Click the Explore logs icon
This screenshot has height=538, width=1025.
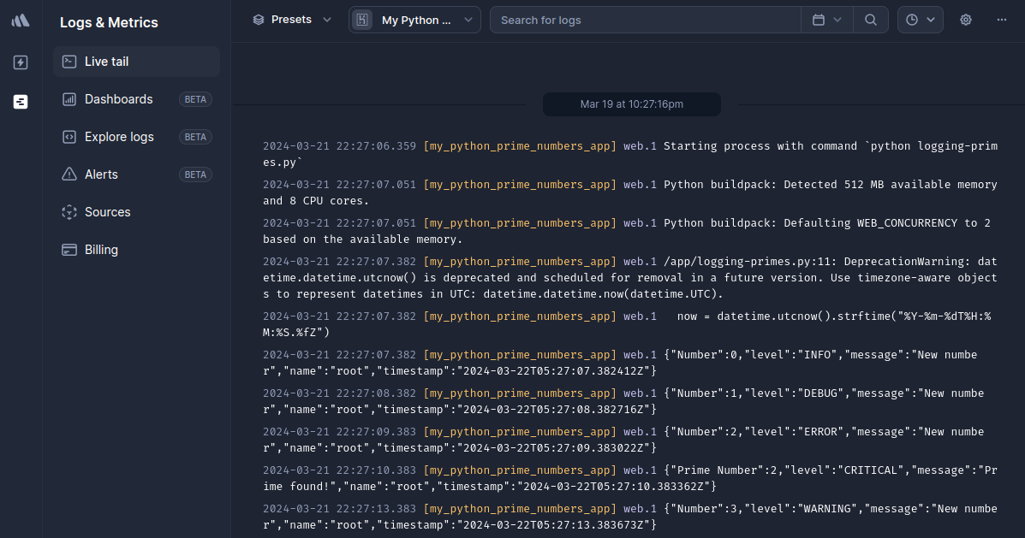68,137
